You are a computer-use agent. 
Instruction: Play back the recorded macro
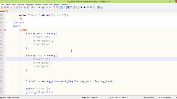click(88, 7)
